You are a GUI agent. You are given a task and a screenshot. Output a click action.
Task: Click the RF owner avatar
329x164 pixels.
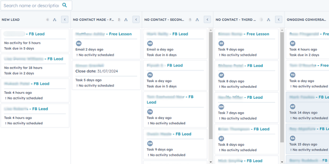pyautogui.click(x=293, y=43)
